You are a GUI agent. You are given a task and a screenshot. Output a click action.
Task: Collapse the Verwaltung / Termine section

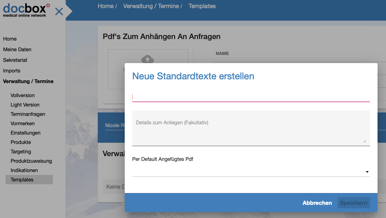click(x=28, y=81)
